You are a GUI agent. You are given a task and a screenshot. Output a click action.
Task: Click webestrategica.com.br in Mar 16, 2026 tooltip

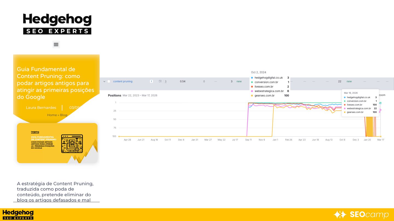359,108
